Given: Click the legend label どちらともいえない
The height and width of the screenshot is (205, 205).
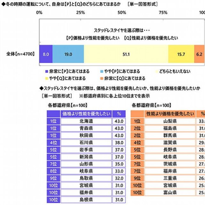Looking at the screenshot, I should pyautogui.click(x=175, y=71).
